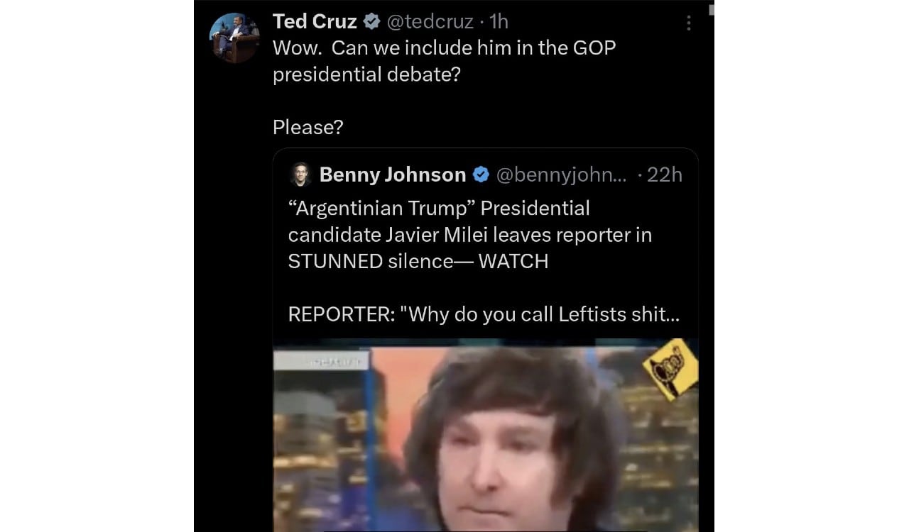Open Benny Johnson's profile avatar

tap(299, 174)
